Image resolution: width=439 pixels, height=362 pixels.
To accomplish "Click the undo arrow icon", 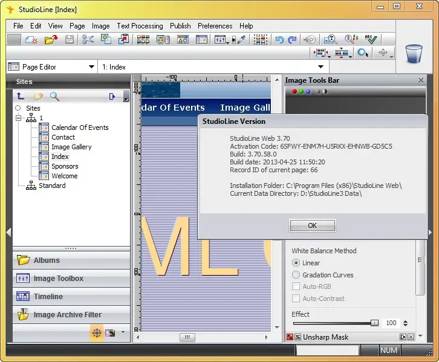I will [x=279, y=40].
